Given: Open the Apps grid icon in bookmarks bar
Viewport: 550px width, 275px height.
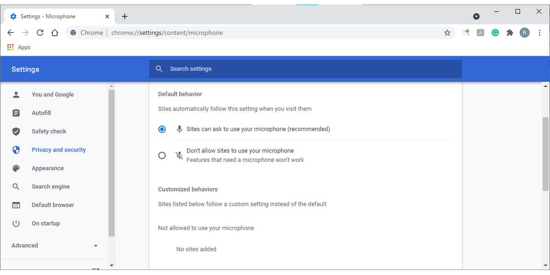Looking at the screenshot, I should click(11, 47).
